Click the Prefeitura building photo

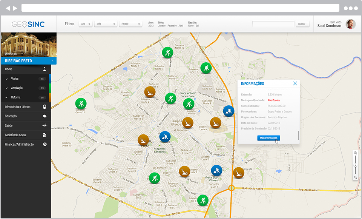coord(29,45)
